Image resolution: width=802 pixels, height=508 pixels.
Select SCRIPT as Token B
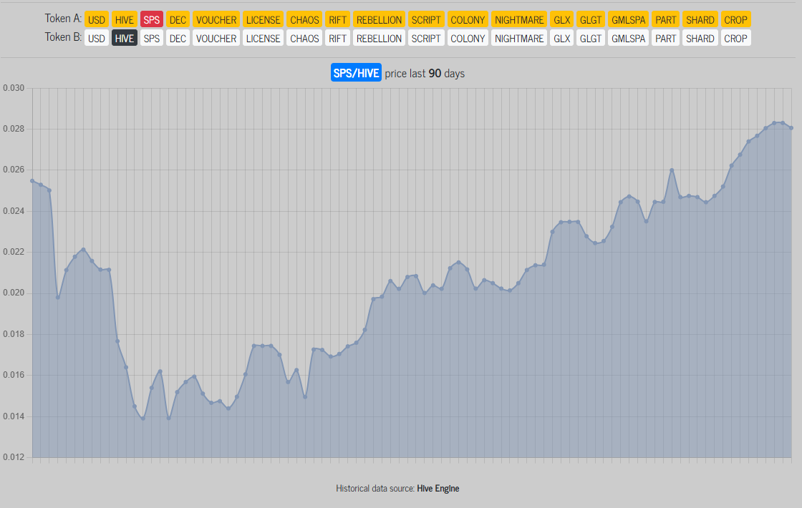(x=426, y=38)
